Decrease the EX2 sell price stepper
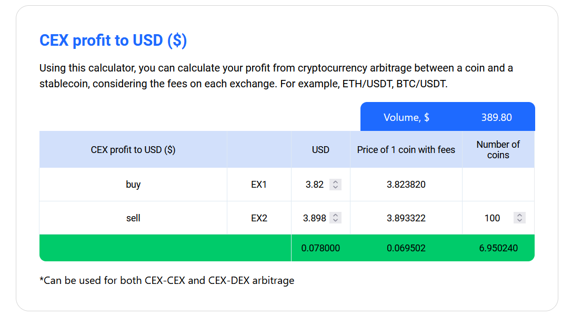572x316 pixels. click(335, 220)
